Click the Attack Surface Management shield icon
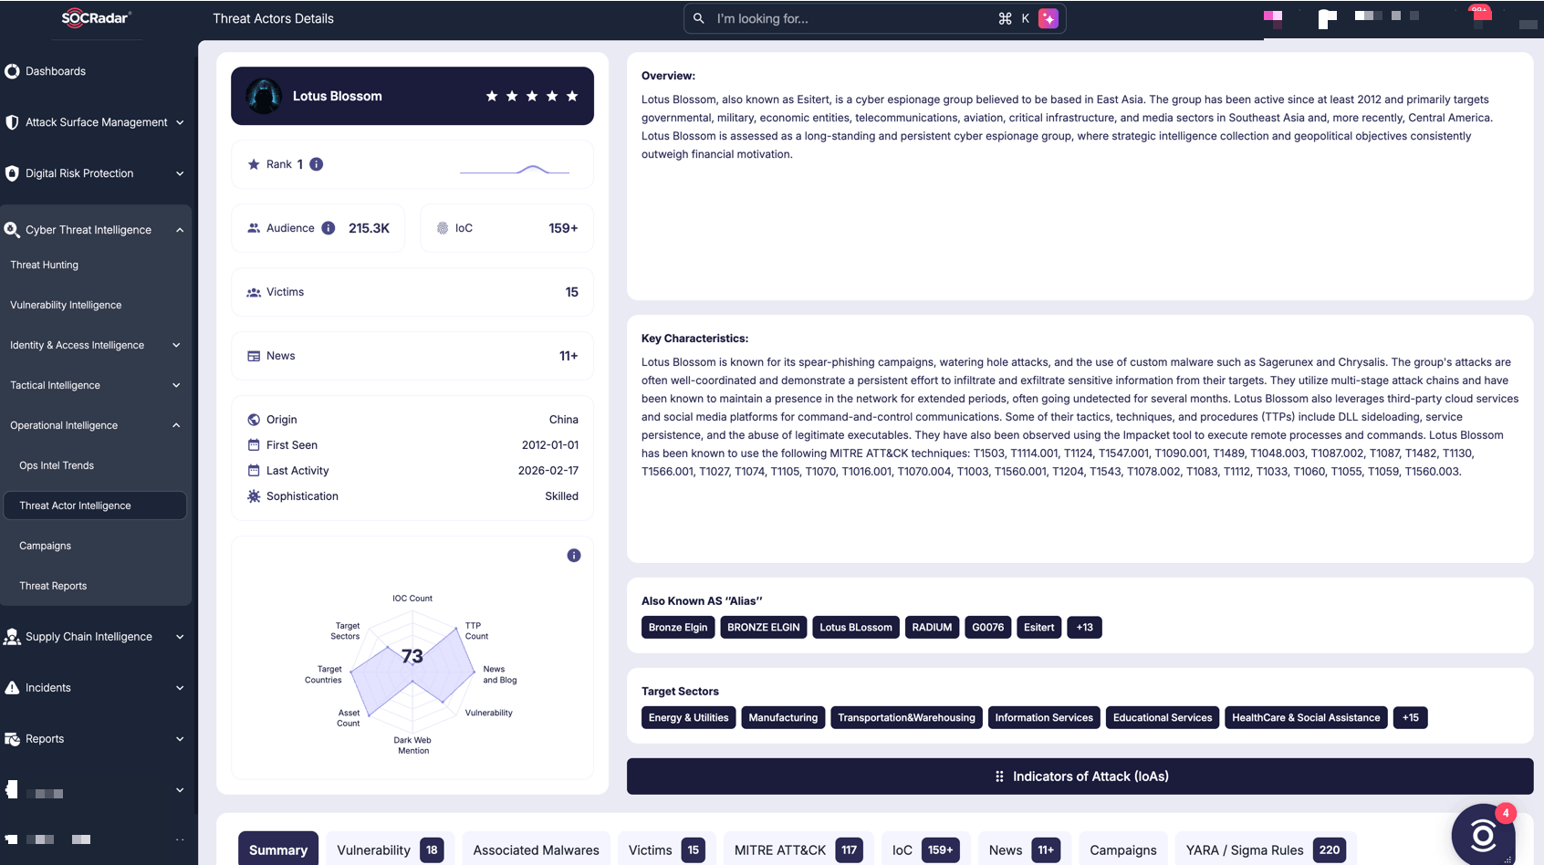 coord(12,122)
